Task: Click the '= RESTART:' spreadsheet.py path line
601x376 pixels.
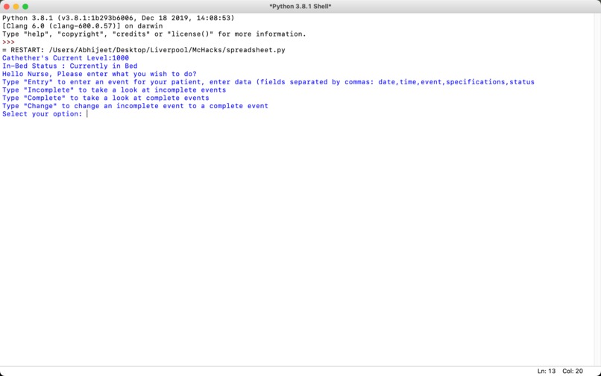Action: click(x=144, y=50)
